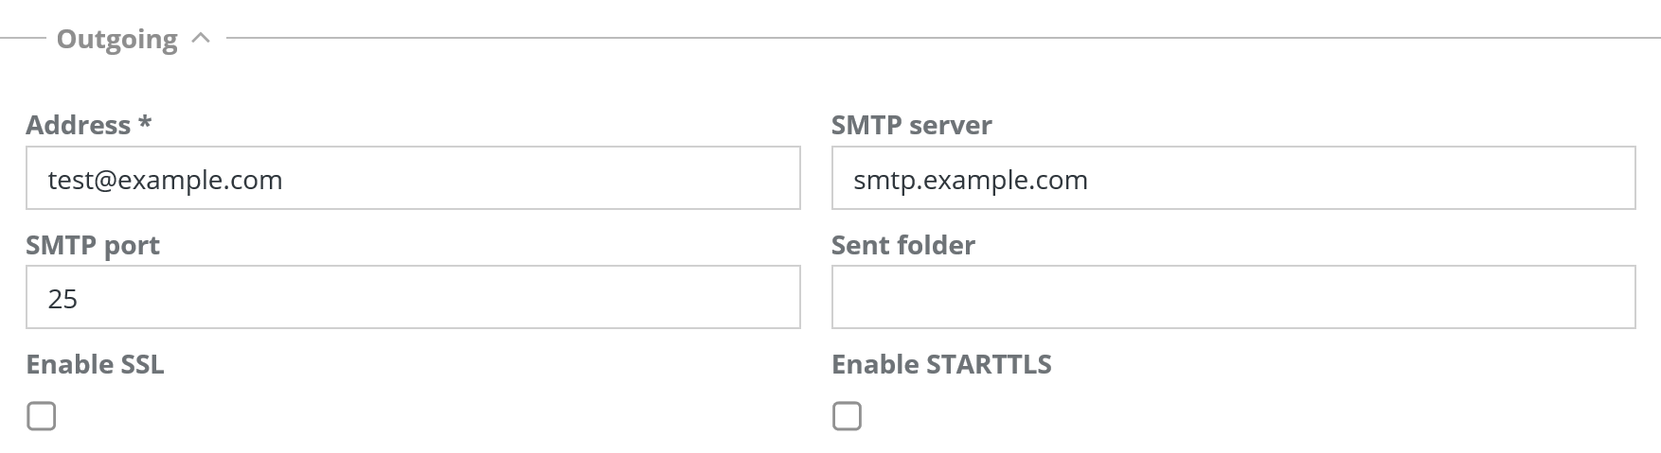
Task: Enable the SSL checkbox
Action: [x=42, y=416]
